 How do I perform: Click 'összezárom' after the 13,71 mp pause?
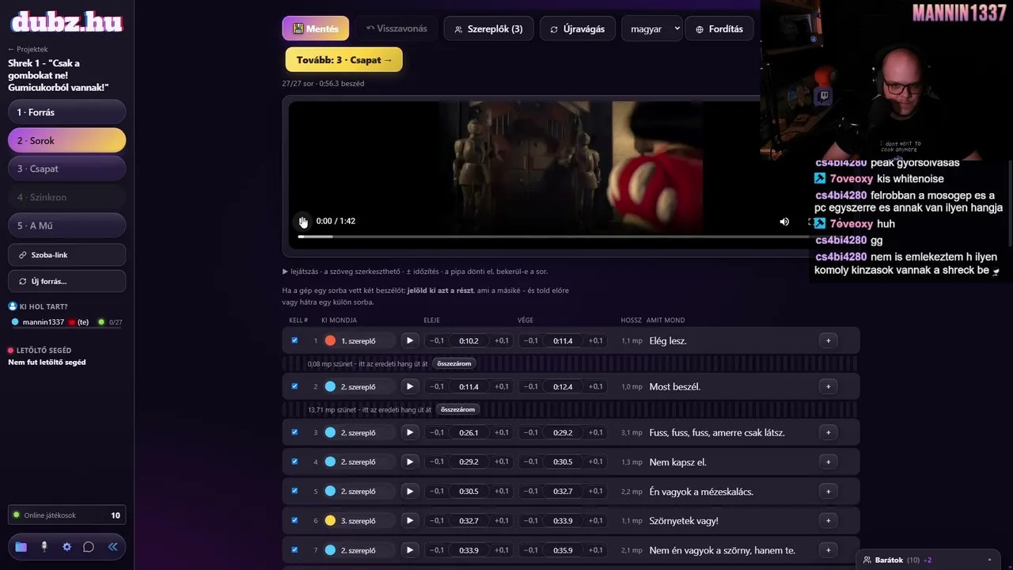[458, 409]
